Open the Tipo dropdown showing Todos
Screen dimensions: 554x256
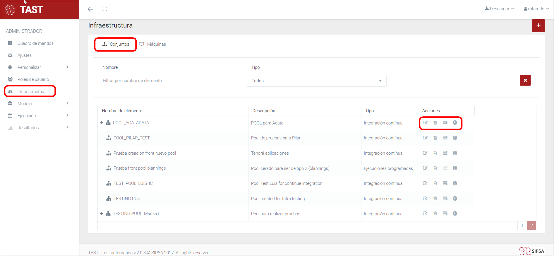click(x=316, y=81)
